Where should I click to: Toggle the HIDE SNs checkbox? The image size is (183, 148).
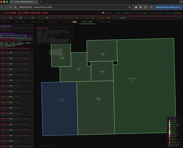point(103,13)
